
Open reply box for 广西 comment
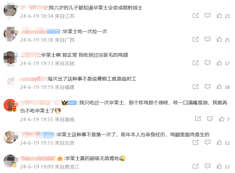coord(207,39)
